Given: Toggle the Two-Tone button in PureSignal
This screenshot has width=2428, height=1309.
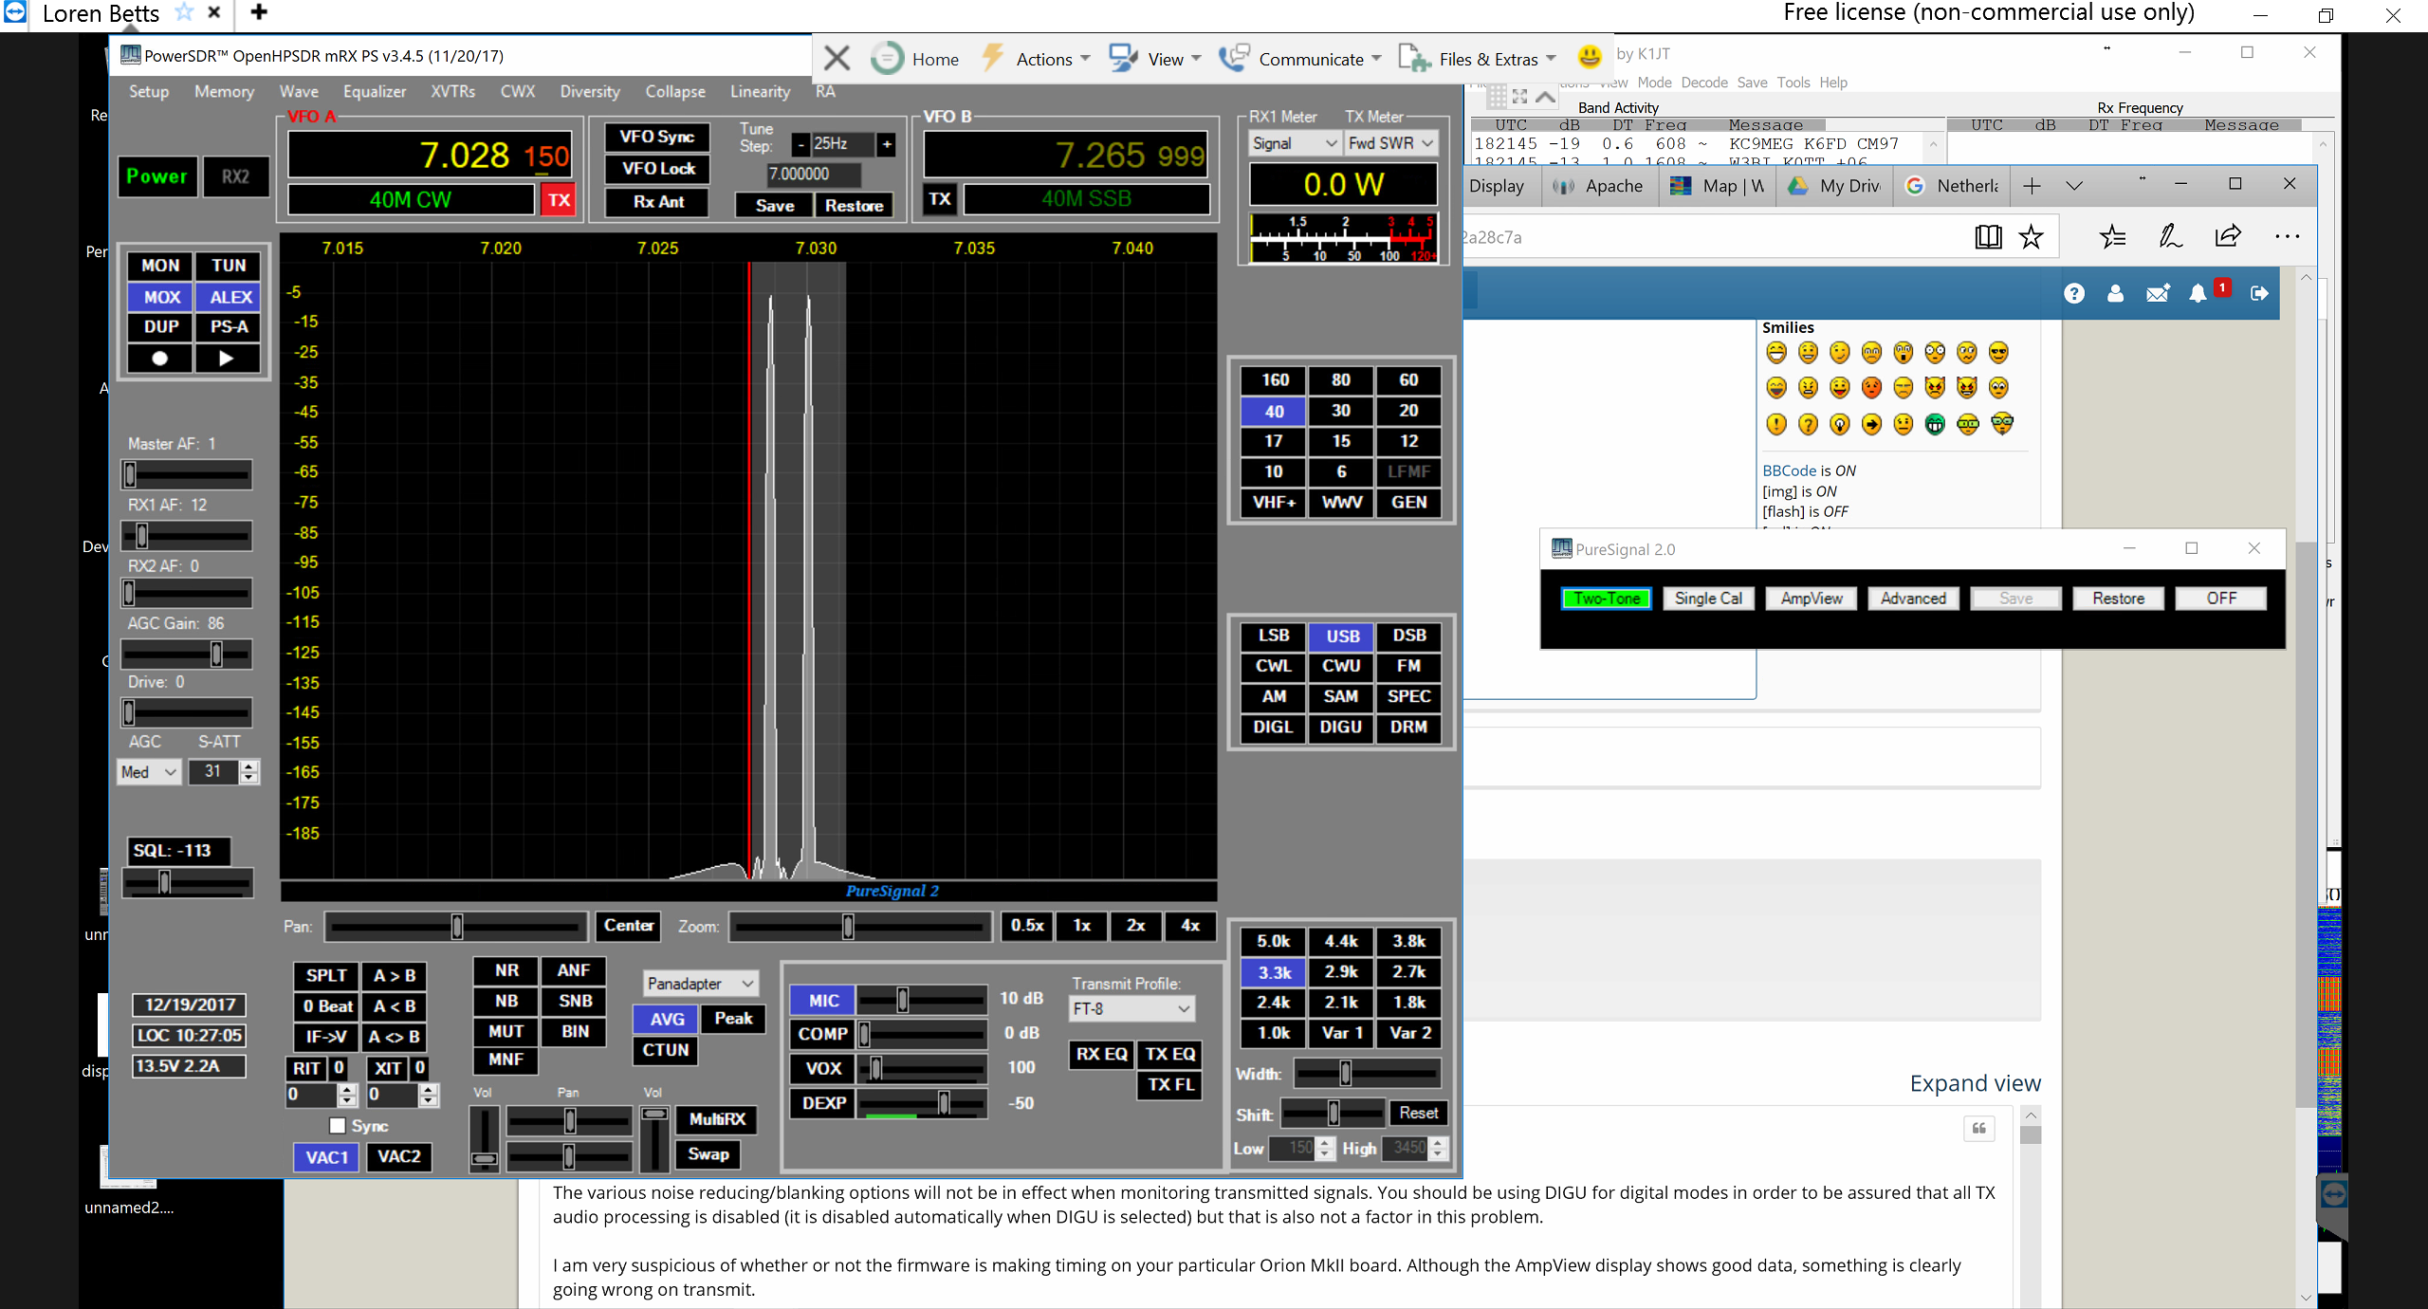Looking at the screenshot, I should pos(1607,599).
